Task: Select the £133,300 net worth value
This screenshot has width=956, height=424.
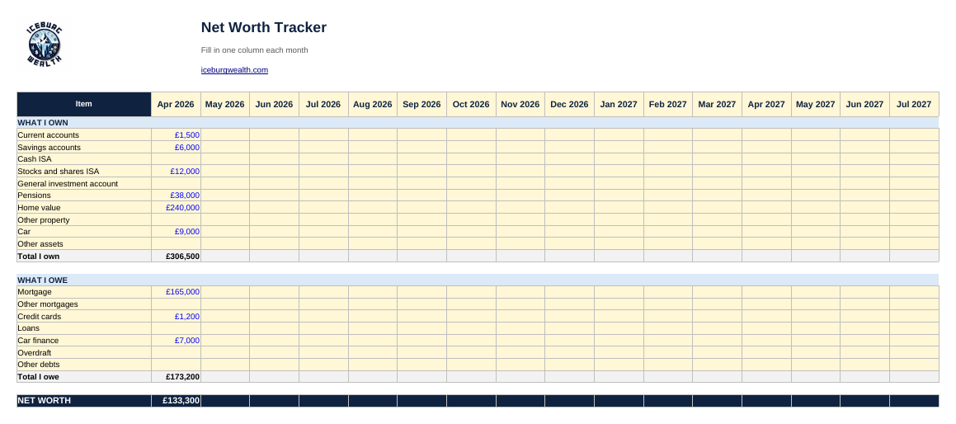Action: pos(176,401)
